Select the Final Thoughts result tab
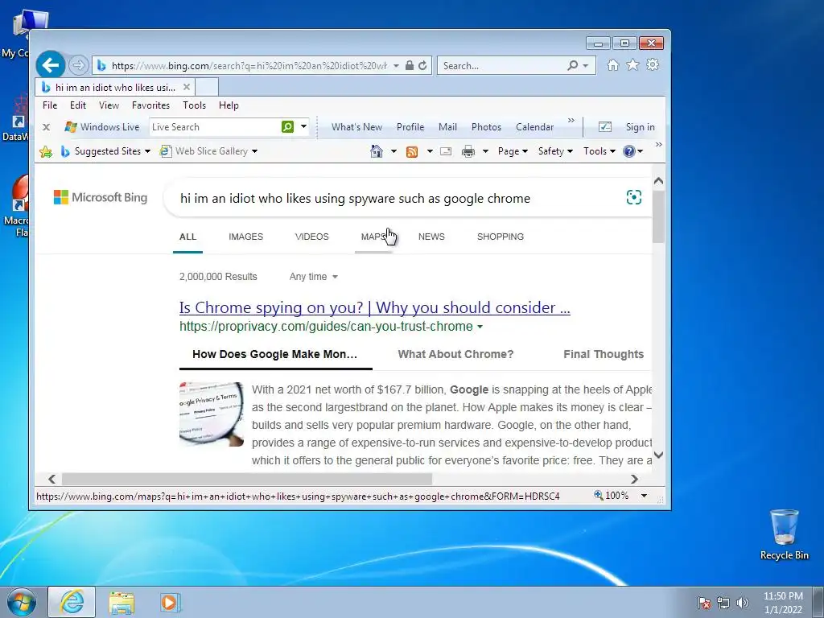This screenshot has height=618, width=824. pyautogui.click(x=604, y=354)
